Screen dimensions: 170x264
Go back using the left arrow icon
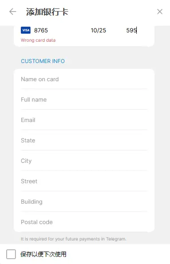(x=13, y=12)
